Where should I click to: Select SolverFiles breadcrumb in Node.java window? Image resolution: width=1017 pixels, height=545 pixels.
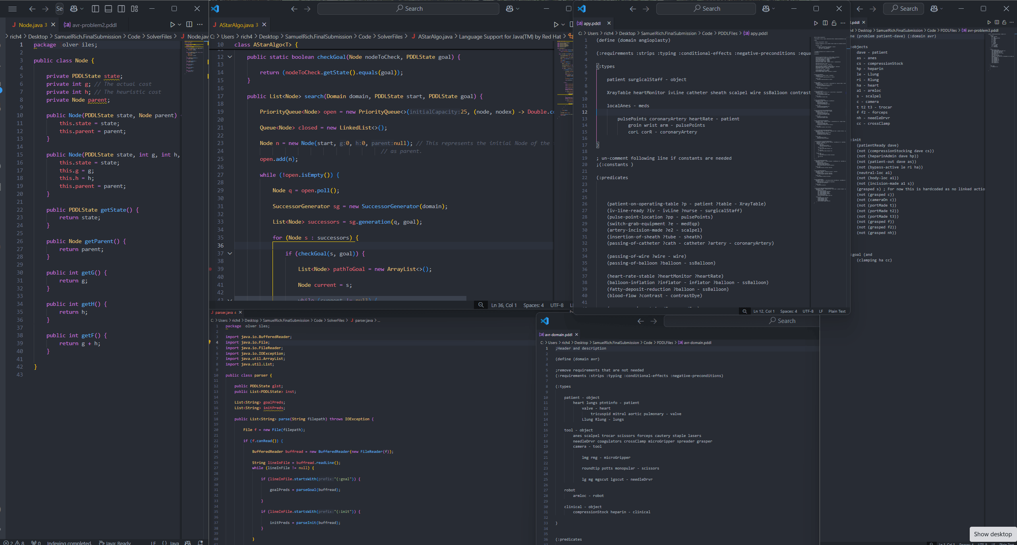tap(159, 37)
